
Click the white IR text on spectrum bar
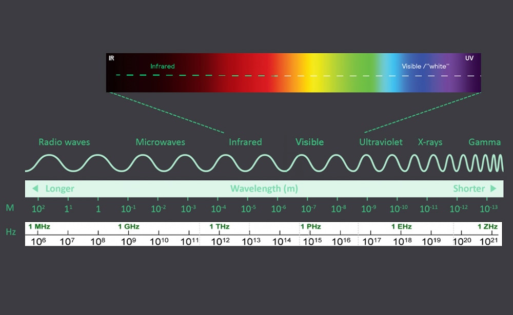coord(111,58)
